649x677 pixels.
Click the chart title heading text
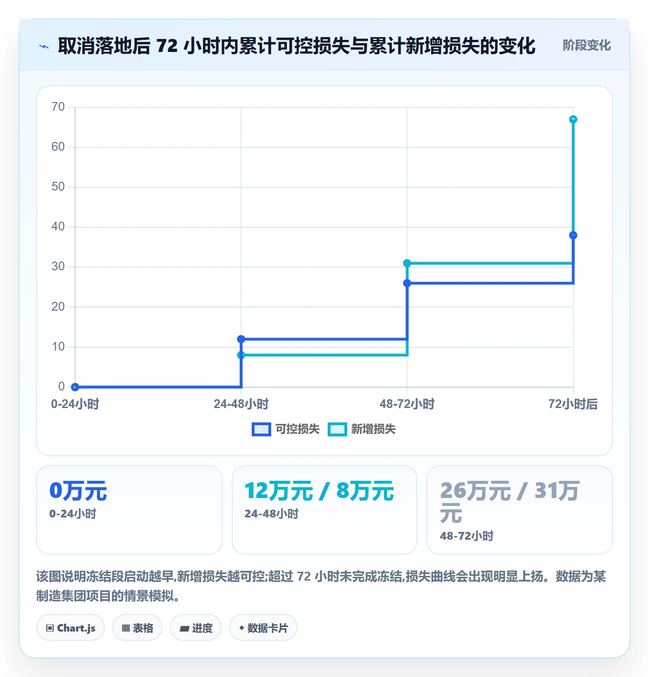point(297,46)
